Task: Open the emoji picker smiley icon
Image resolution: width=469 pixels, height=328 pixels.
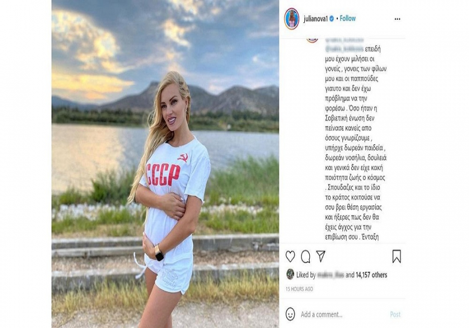Action: [290, 314]
